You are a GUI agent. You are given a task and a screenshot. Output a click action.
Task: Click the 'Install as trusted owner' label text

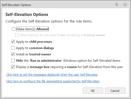(34, 54)
